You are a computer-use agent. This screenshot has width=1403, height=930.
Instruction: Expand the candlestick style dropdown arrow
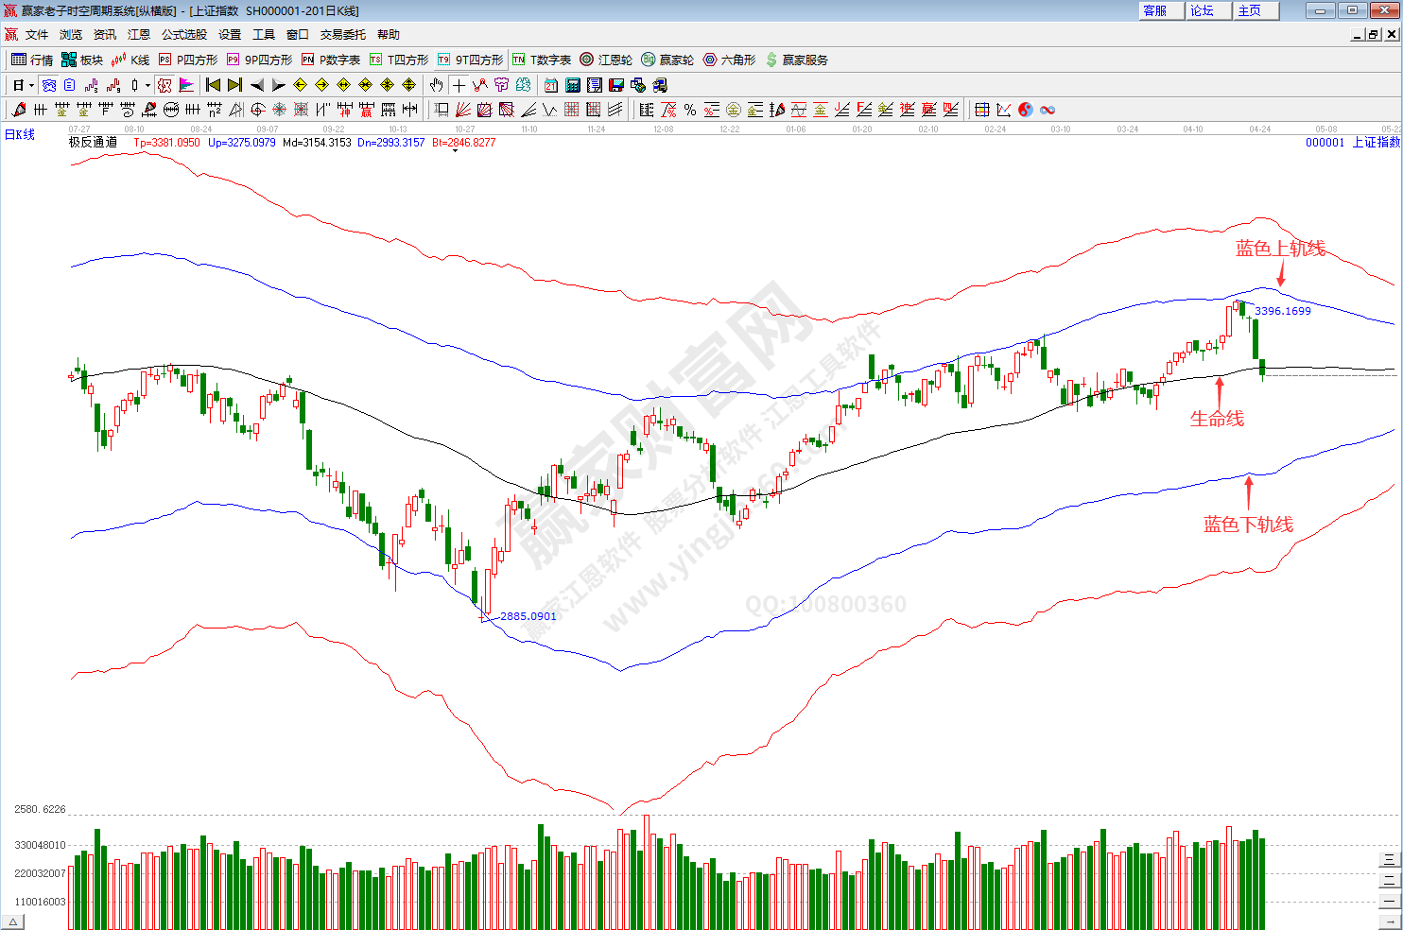[147, 85]
